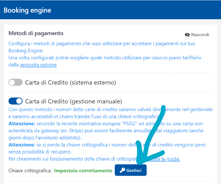Click the "Chiave crittografica:" label
The image size is (221, 184).
[x=30, y=170]
